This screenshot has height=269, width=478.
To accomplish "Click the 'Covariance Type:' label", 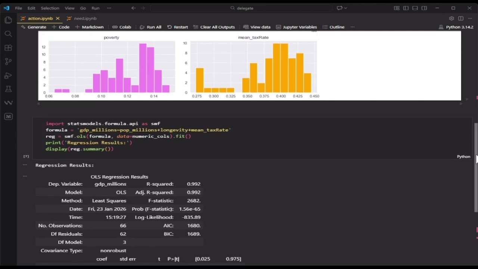I will (x=62, y=251).
